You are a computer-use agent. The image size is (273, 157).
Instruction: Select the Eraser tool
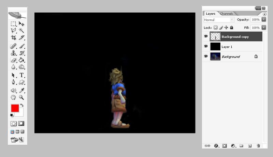pyautogui.click(x=13, y=60)
